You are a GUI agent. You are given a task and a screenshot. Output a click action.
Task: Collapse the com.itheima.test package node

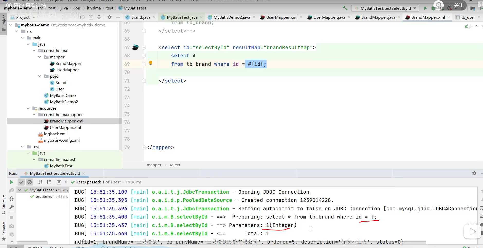tap(34, 159)
